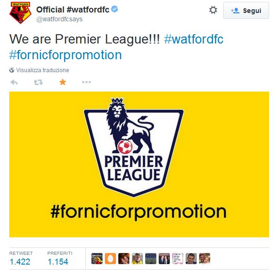Image resolution: width=277 pixels, height=278 pixels.
Task: Click the reply arrow icon
Action: point(14,82)
